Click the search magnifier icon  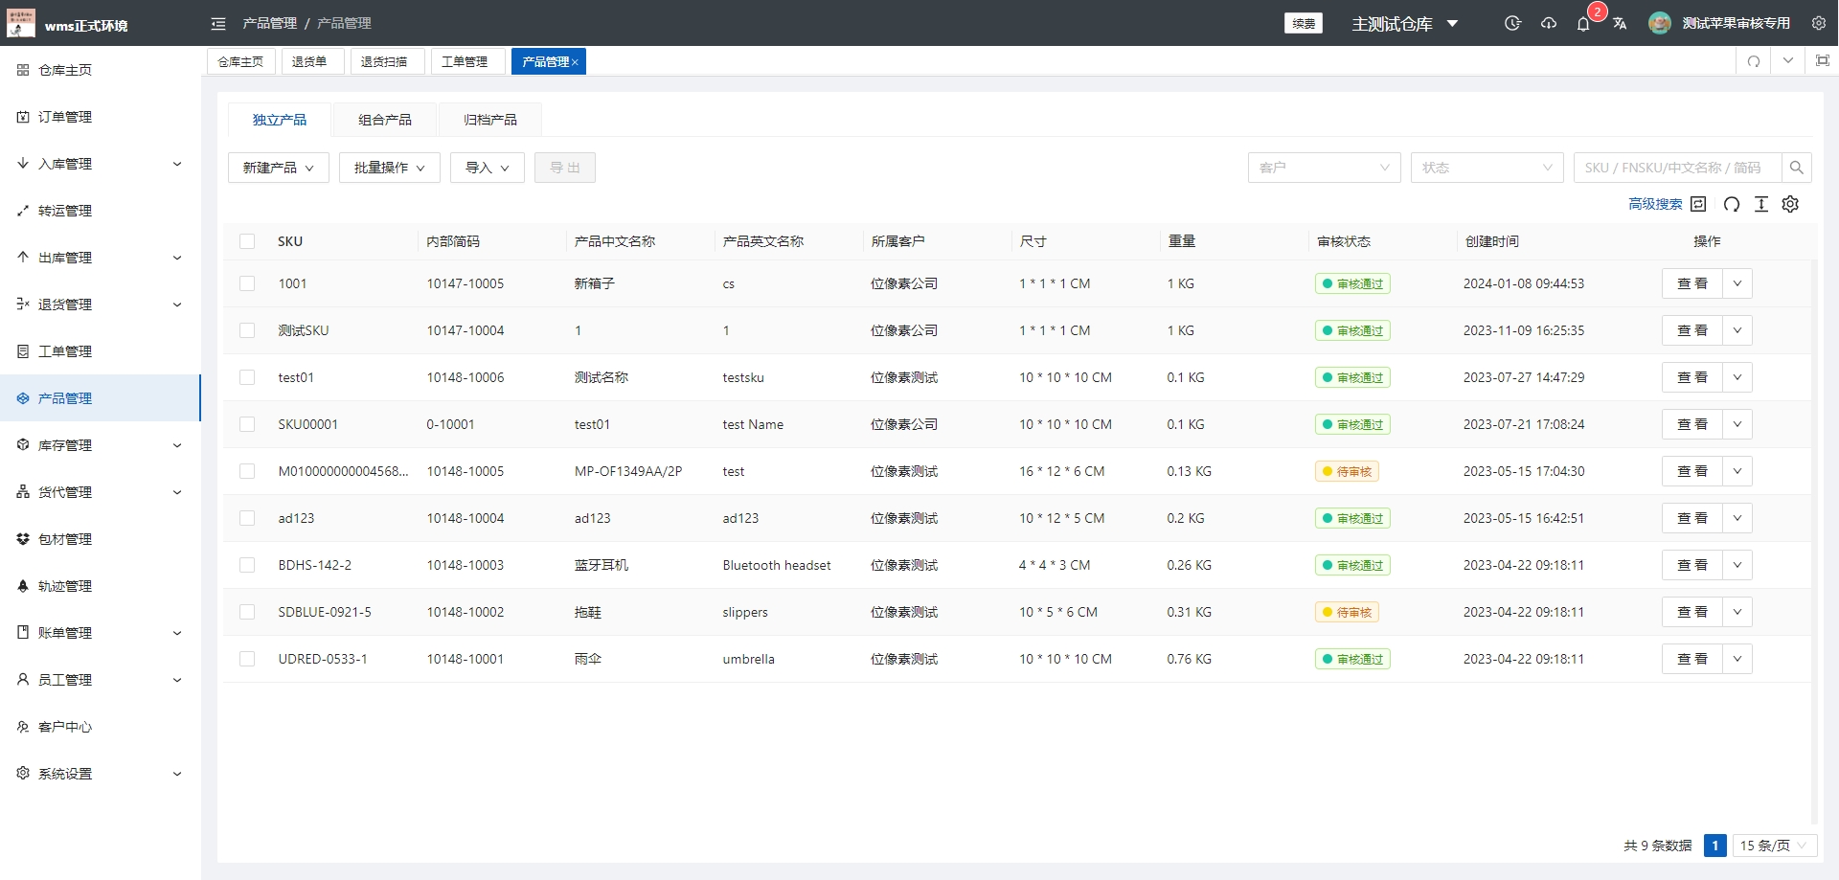tap(1797, 168)
